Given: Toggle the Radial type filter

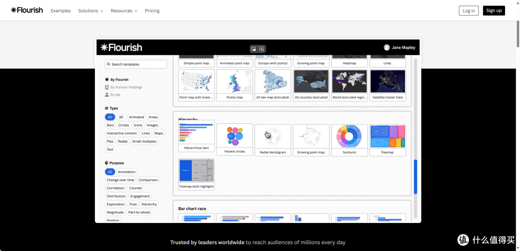Looking at the screenshot, I should (x=122, y=141).
